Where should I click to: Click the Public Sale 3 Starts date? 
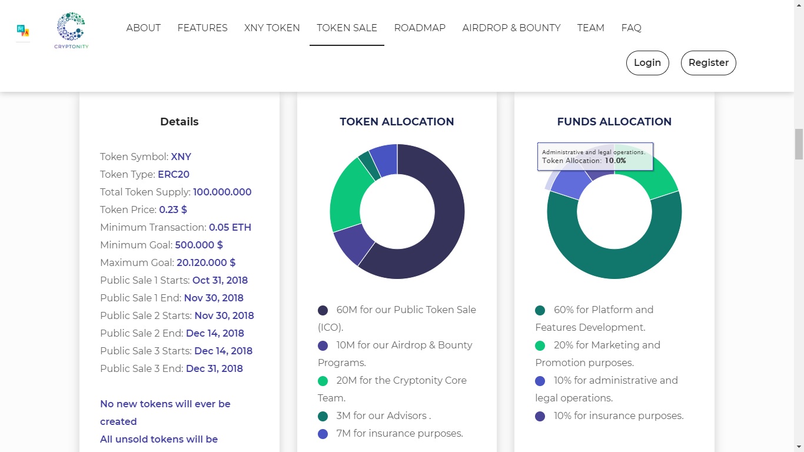point(223,351)
